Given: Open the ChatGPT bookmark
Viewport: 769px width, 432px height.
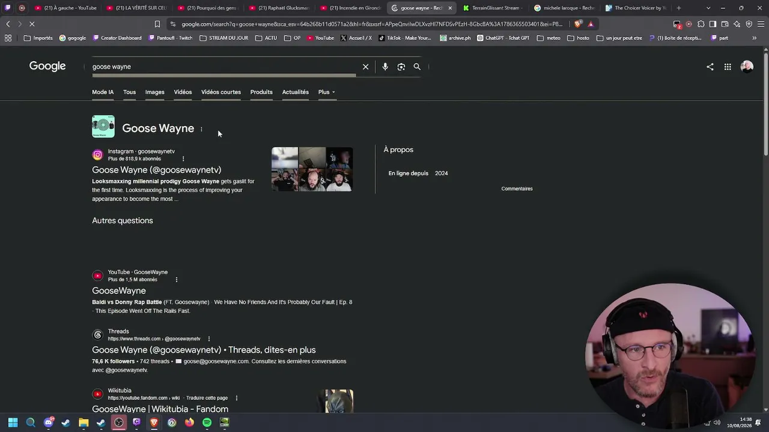Looking at the screenshot, I should point(503,38).
